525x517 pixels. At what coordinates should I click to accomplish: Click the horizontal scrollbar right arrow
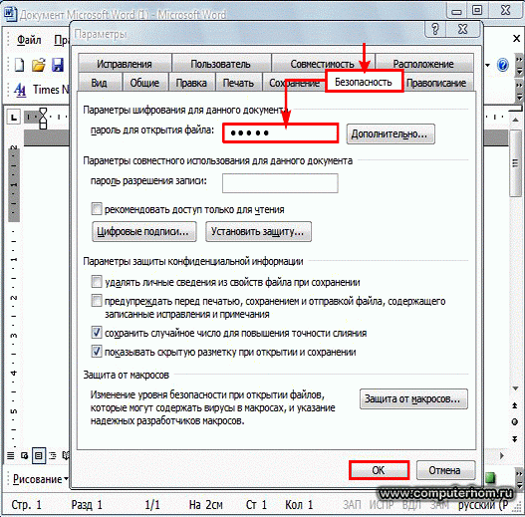[501, 455]
